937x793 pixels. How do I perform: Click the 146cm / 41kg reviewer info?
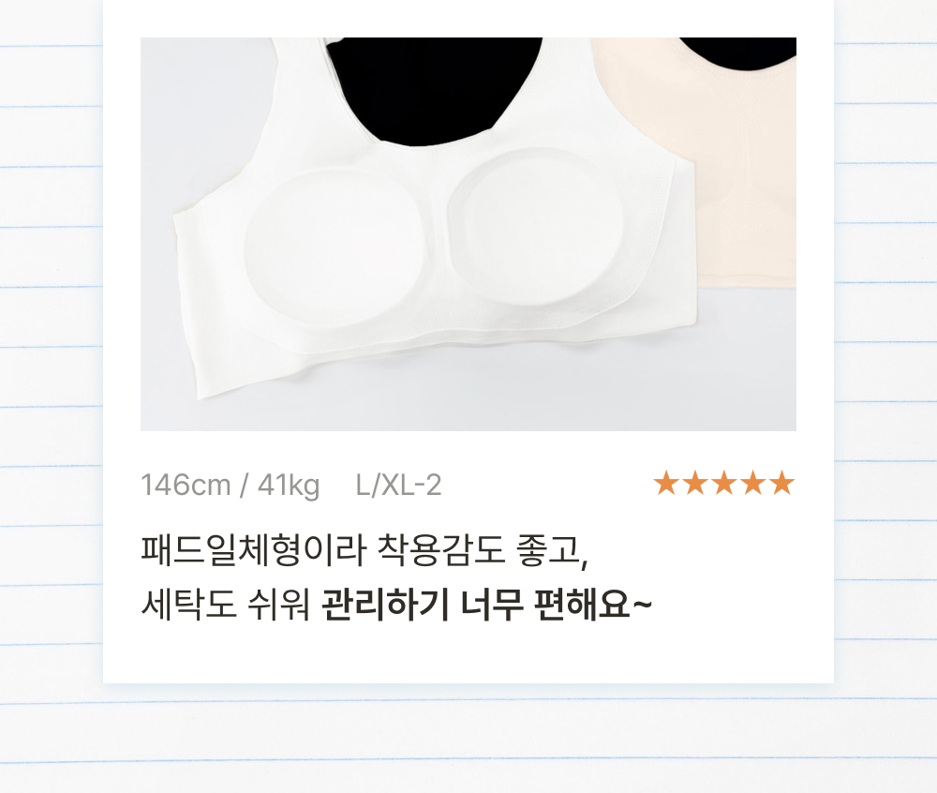pyautogui.click(x=231, y=485)
